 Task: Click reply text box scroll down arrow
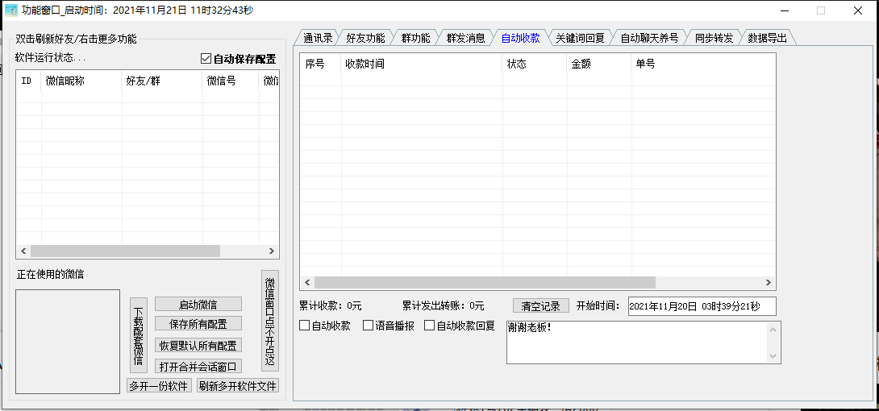[773, 356]
